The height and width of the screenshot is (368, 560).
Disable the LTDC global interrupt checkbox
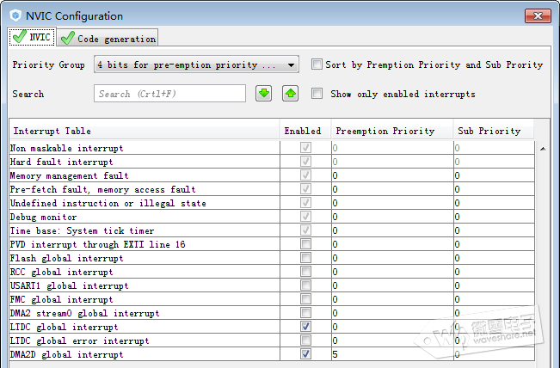[x=305, y=327]
